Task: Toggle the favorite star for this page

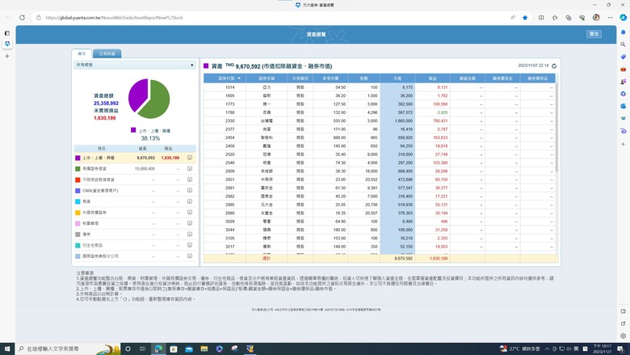Action: click(525, 18)
